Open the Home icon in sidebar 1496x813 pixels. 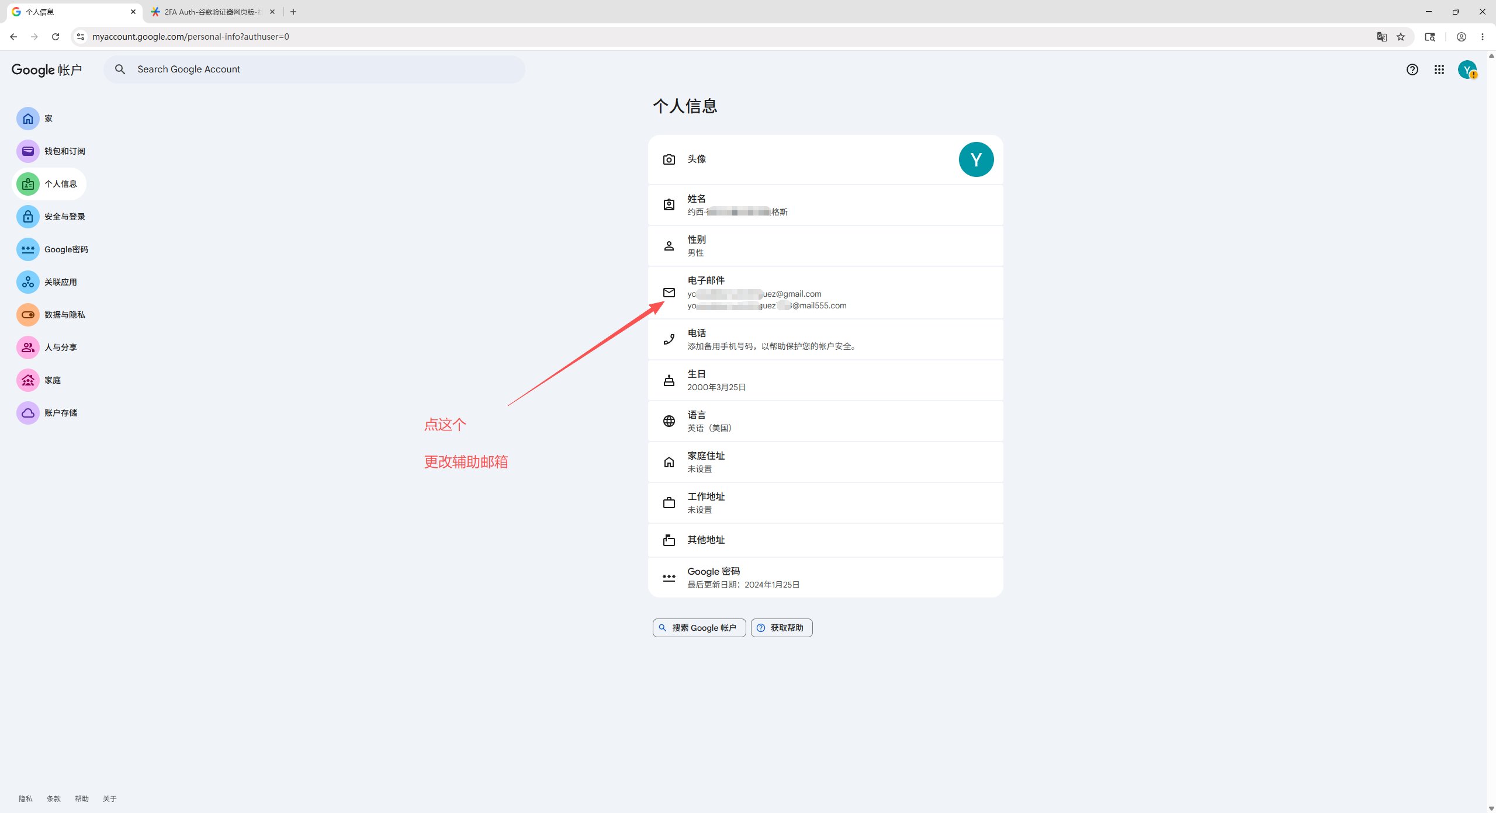pyautogui.click(x=27, y=119)
